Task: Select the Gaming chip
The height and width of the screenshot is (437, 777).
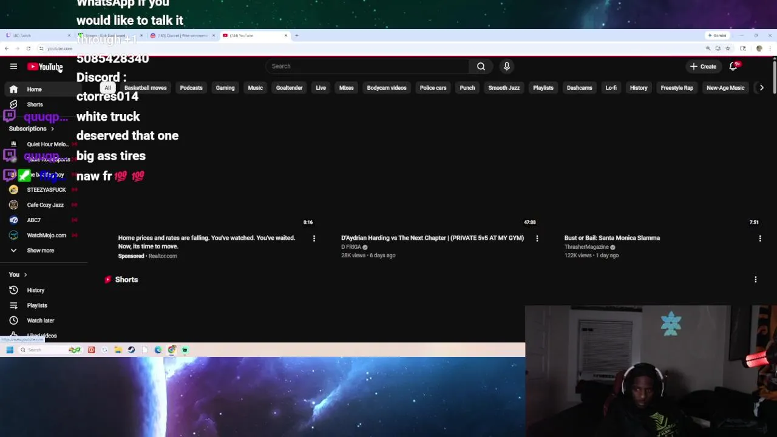Action: [225, 88]
